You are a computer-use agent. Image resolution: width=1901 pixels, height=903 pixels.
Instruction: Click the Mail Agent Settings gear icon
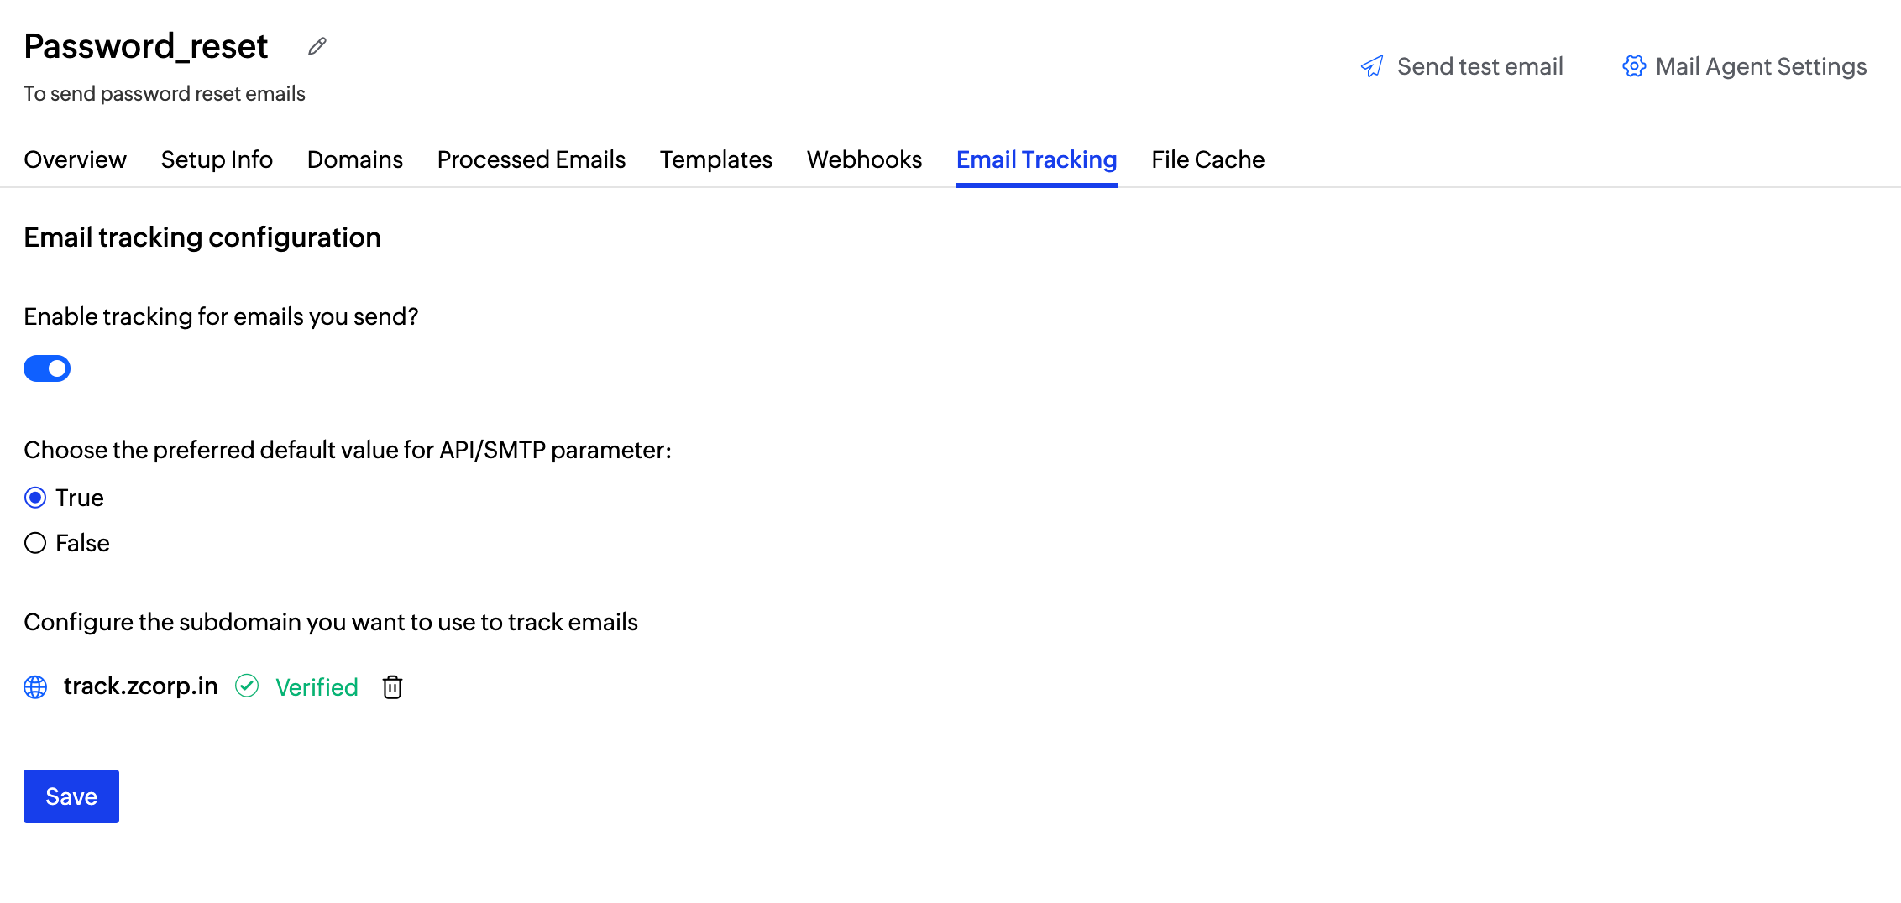click(x=1633, y=66)
